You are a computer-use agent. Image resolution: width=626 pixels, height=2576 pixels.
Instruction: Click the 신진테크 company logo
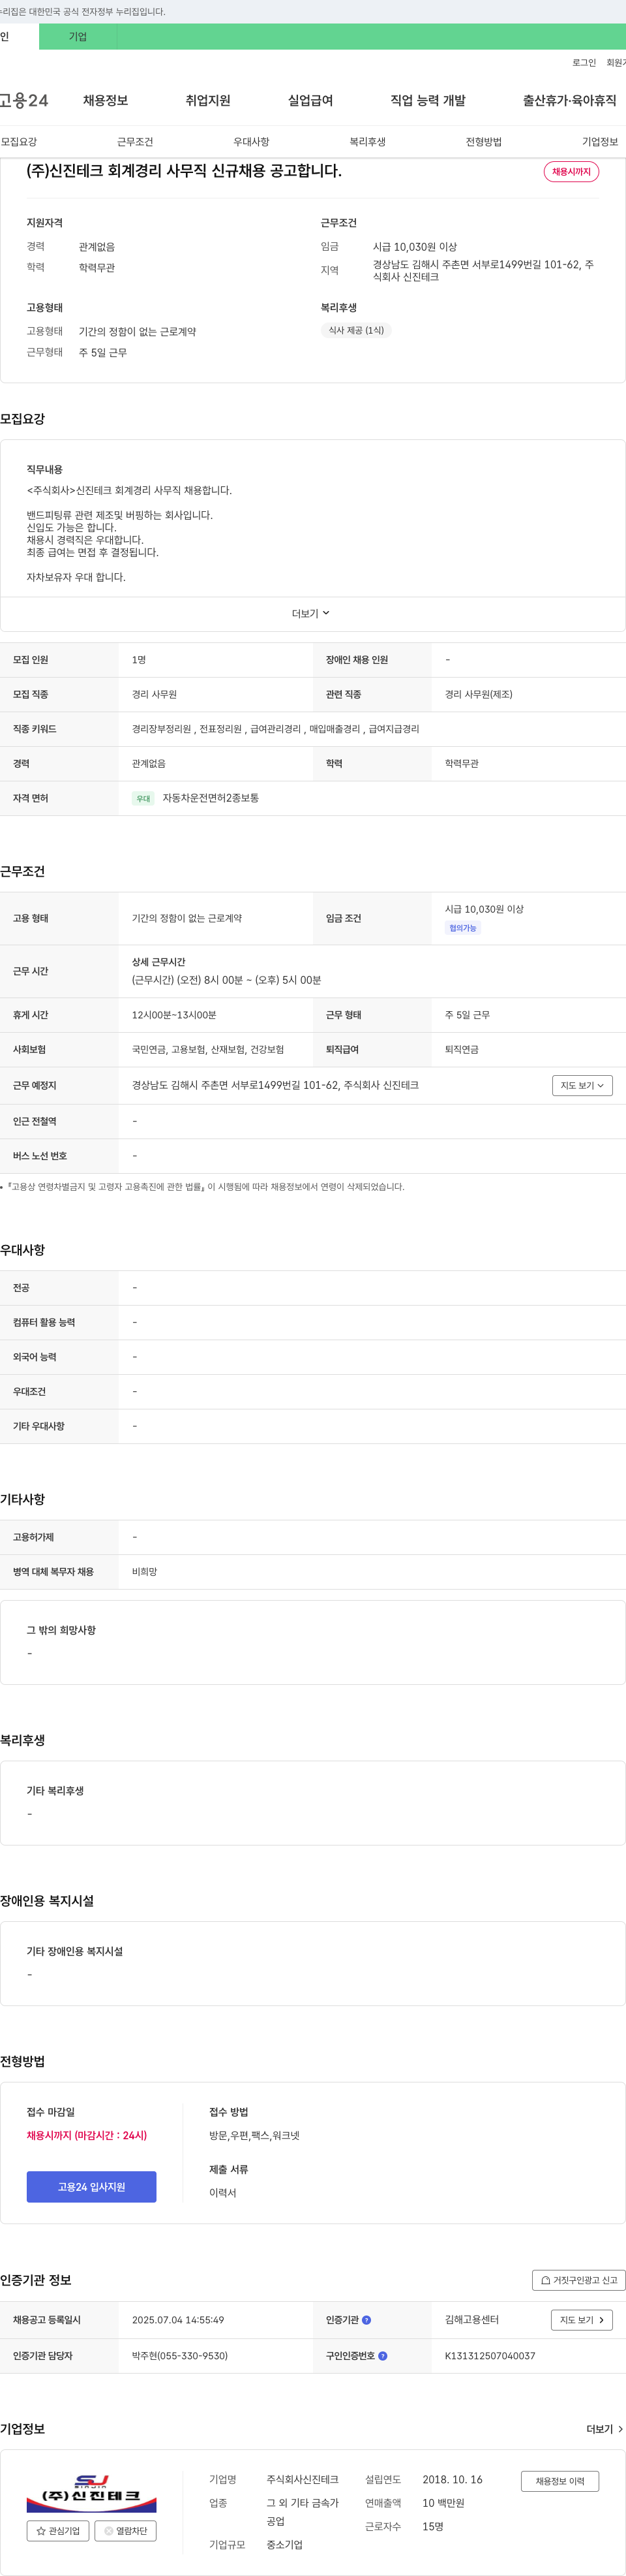click(91, 2492)
